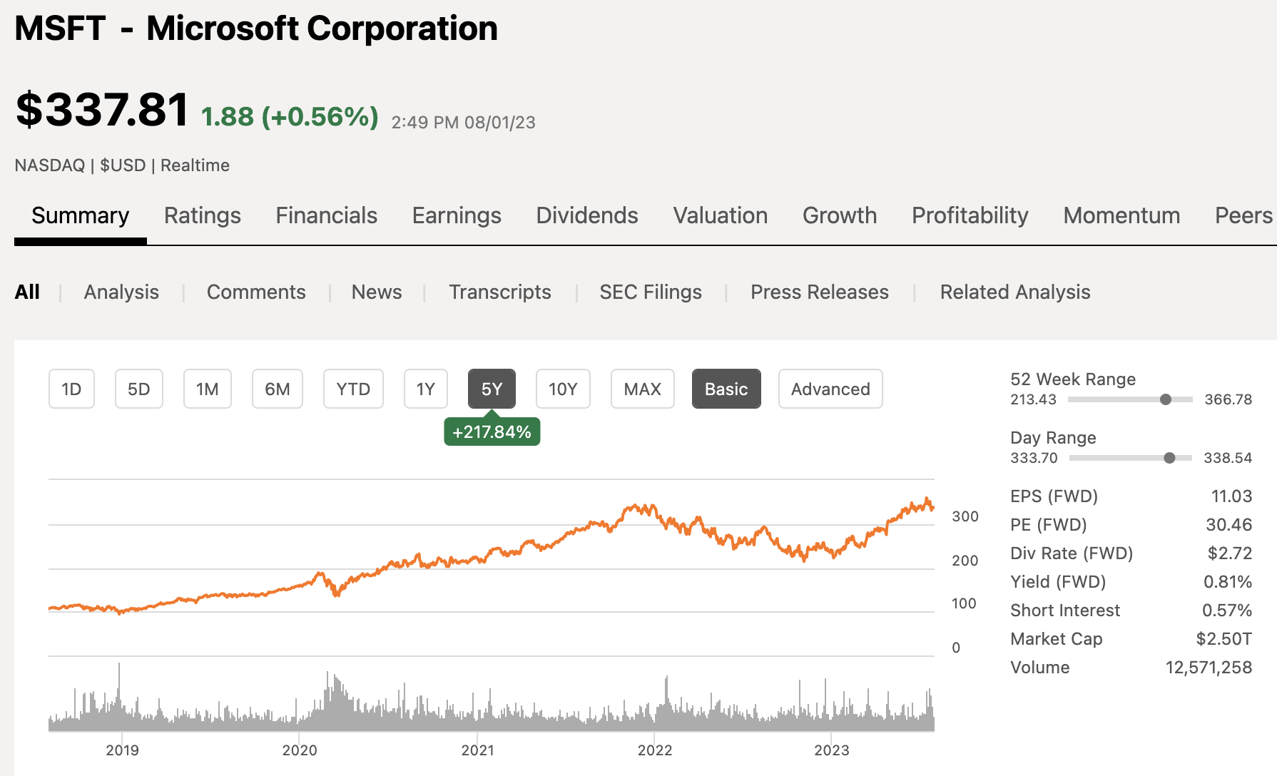Open Related Analysis
The width and height of the screenshot is (1277, 776).
[1015, 292]
